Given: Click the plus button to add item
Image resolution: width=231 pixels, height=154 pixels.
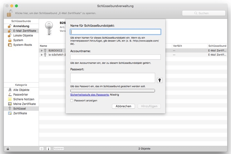Looking at the screenshot, I should (42, 149).
